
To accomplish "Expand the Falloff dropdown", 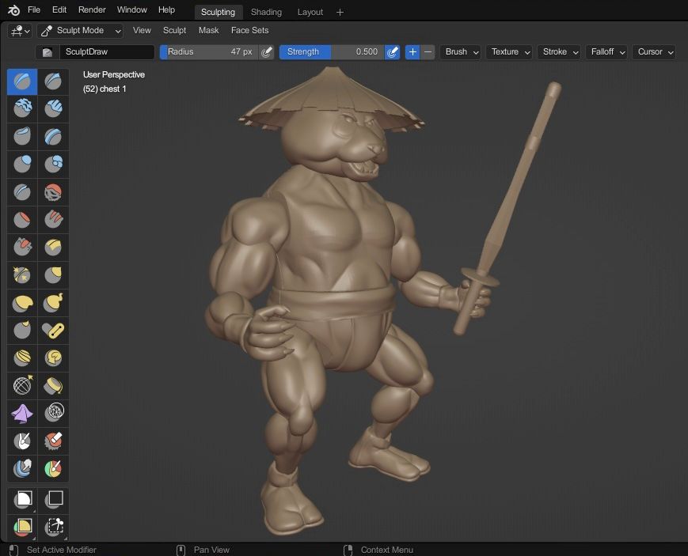I will pos(607,52).
